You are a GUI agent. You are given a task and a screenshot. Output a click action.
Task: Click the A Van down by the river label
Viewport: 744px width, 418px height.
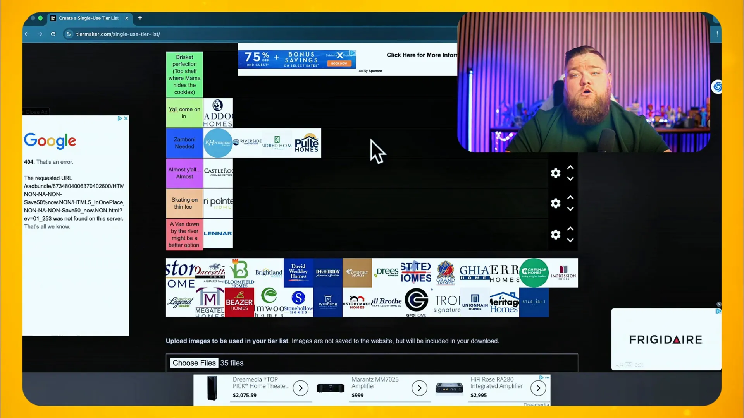click(x=184, y=234)
